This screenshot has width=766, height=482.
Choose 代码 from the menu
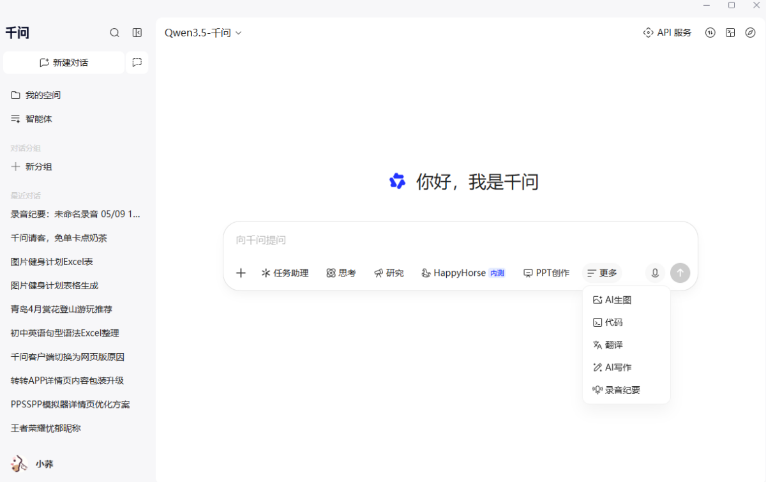click(626, 322)
